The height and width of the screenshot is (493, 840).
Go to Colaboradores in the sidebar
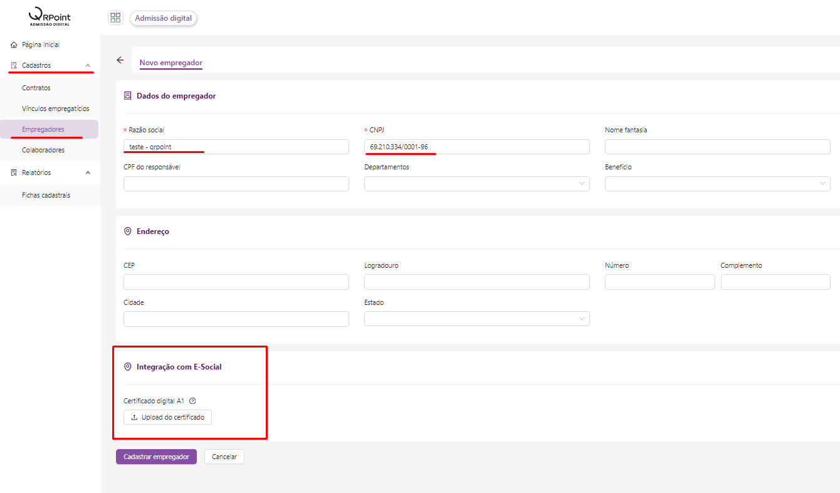coord(43,150)
